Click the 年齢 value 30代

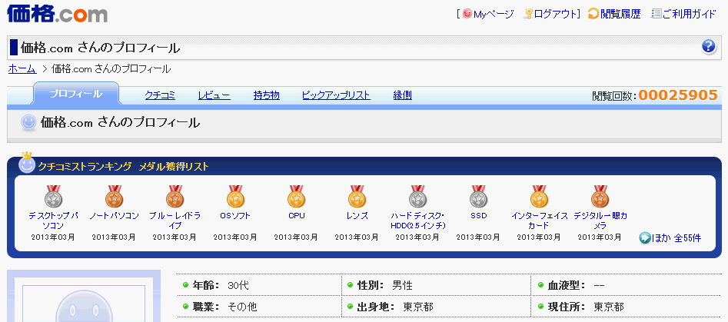pyautogui.click(x=238, y=285)
